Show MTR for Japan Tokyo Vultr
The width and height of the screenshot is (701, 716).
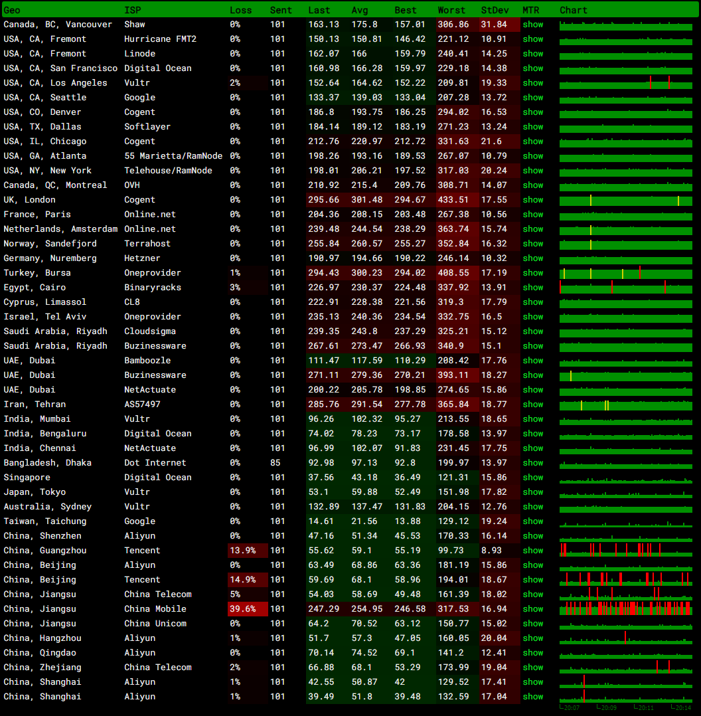tap(532, 492)
